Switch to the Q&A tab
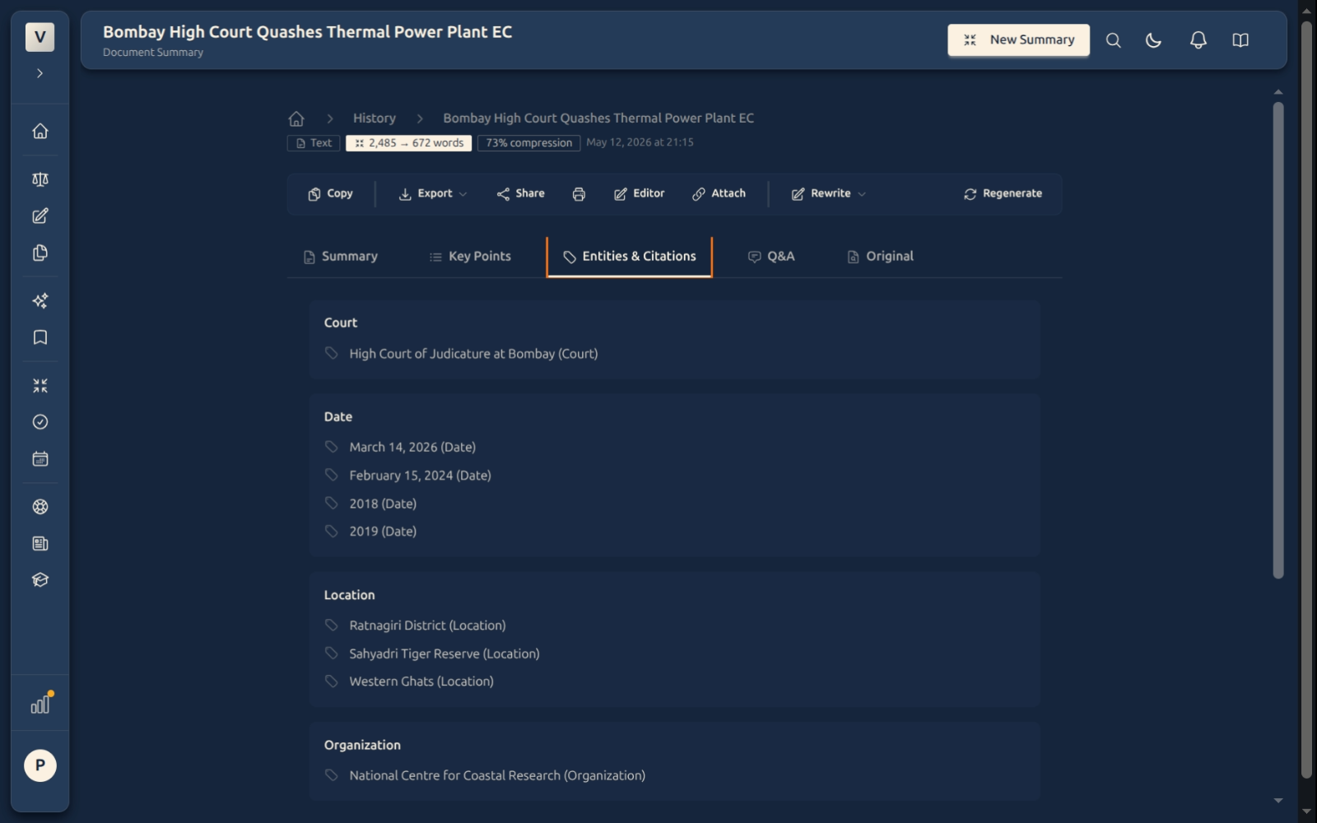 pos(771,257)
